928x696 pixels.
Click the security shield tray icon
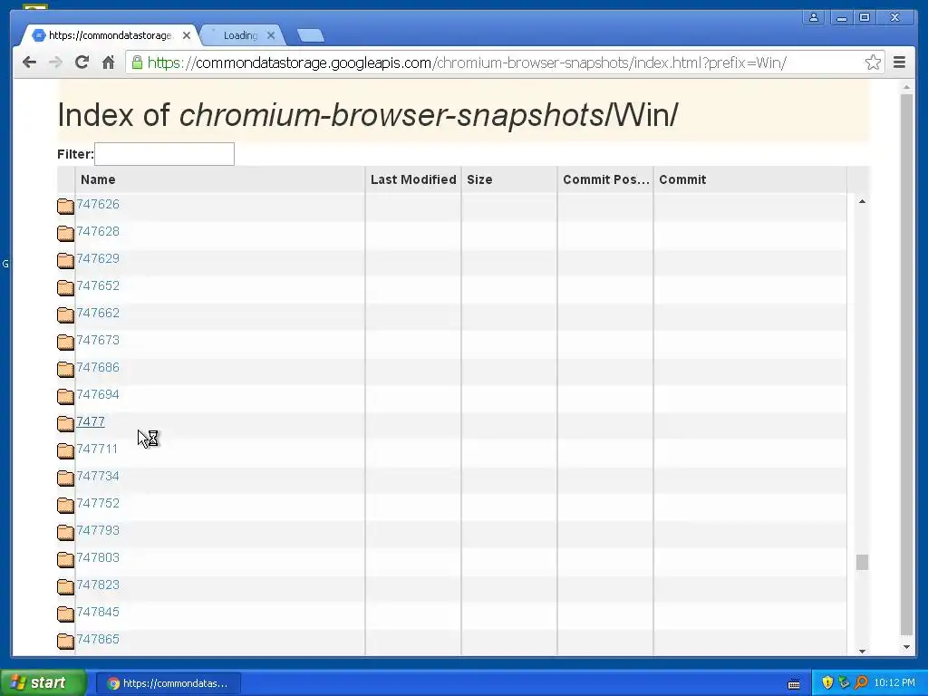pyautogui.click(x=827, y=683)
